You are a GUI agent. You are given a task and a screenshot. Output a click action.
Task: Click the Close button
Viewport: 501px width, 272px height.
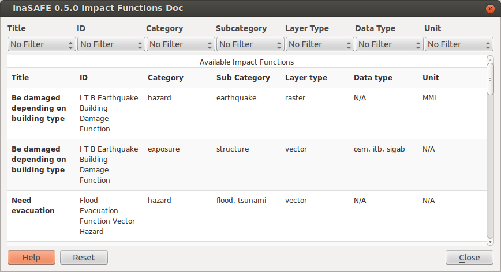pos(469,258)
